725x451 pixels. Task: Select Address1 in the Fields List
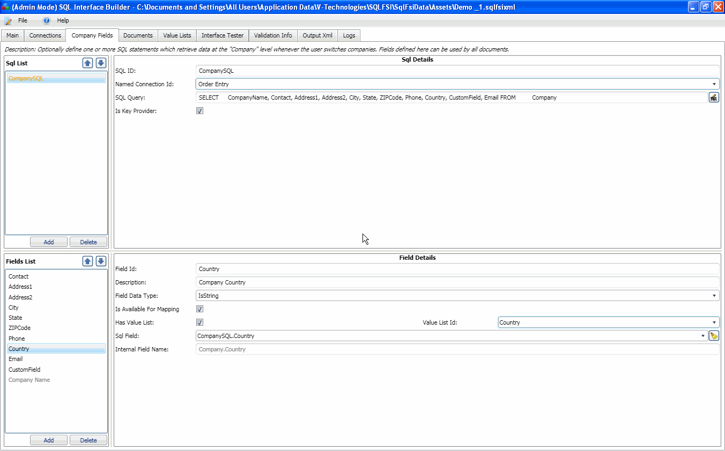click(56, 287)
